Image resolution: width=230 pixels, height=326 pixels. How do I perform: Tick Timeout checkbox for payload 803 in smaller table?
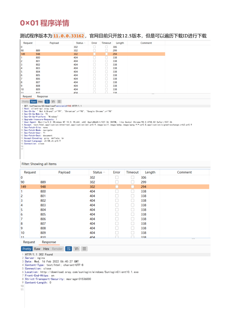point(106,68)
